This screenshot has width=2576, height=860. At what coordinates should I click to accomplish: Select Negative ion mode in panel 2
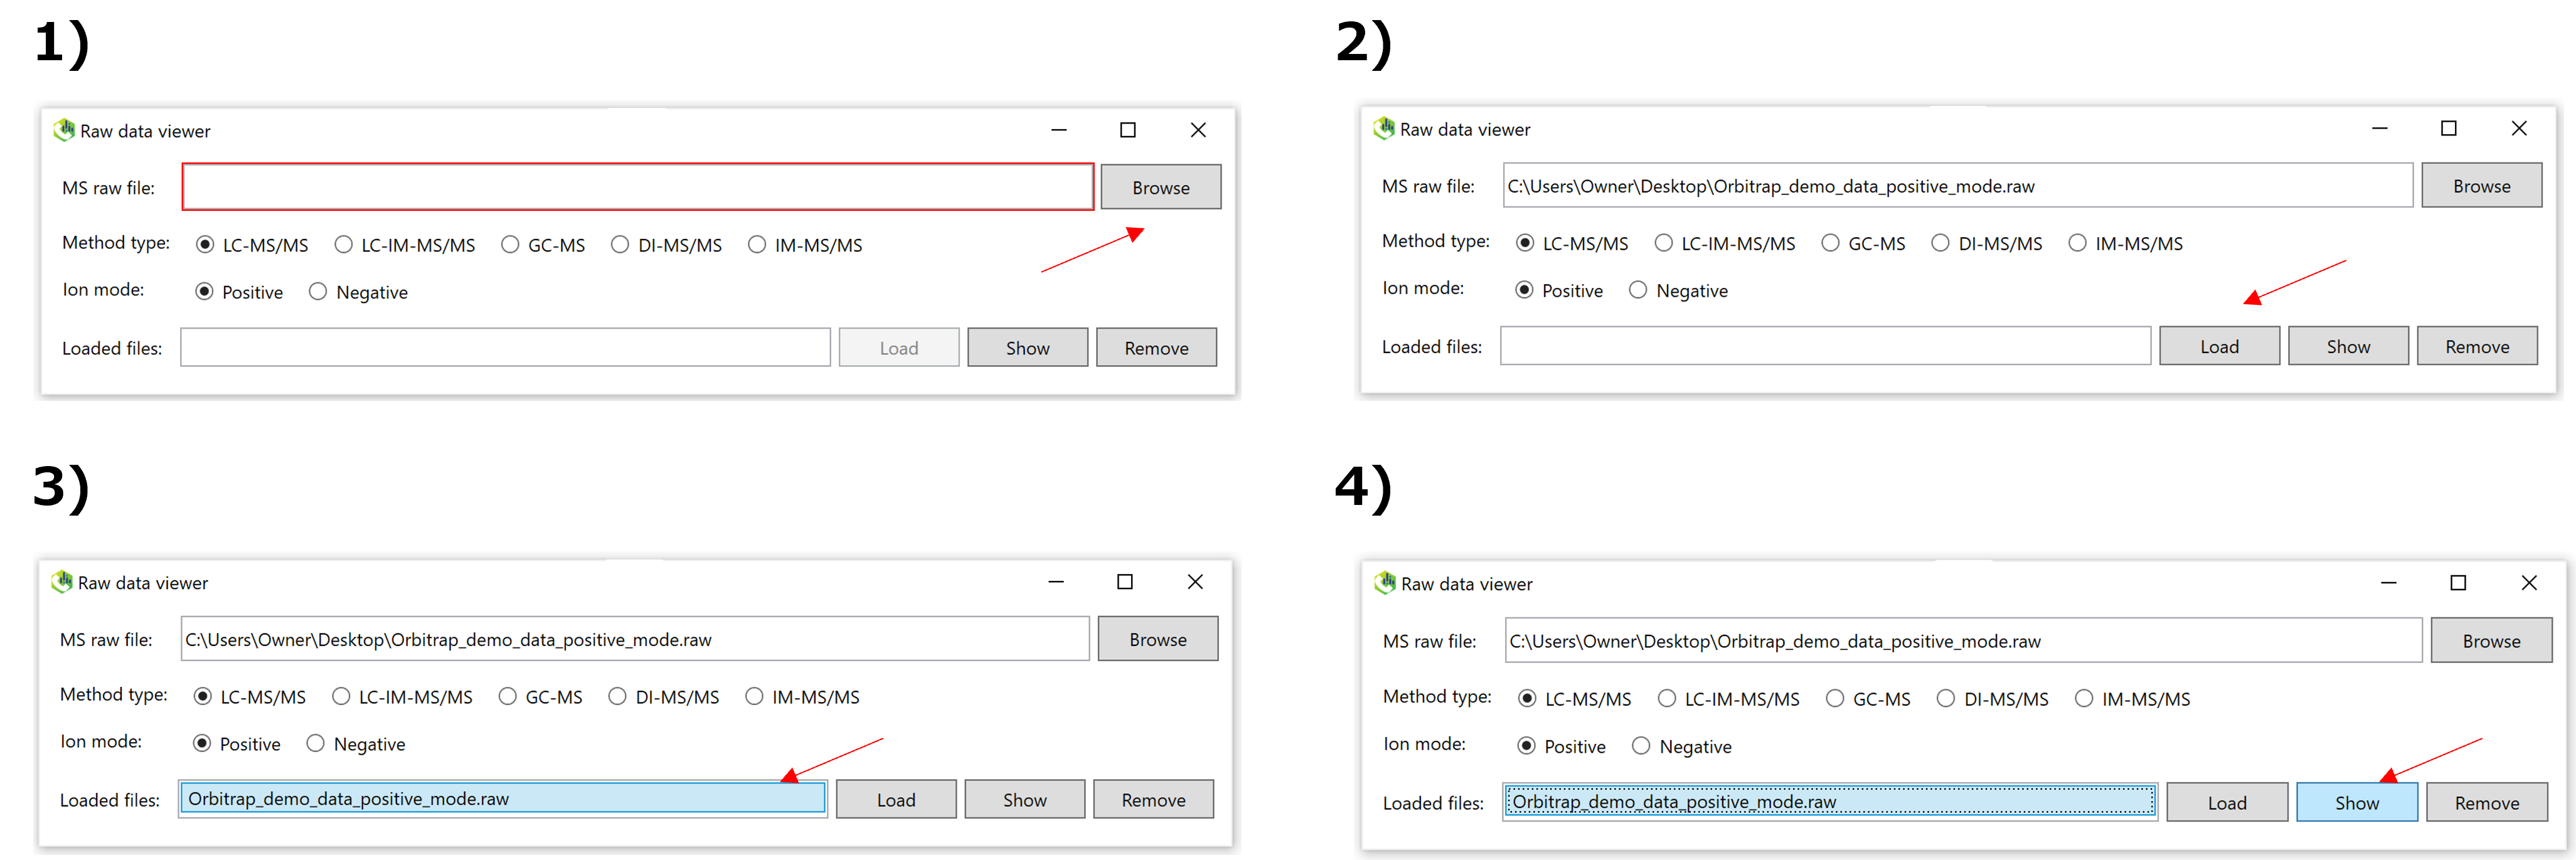point(1639,290)
